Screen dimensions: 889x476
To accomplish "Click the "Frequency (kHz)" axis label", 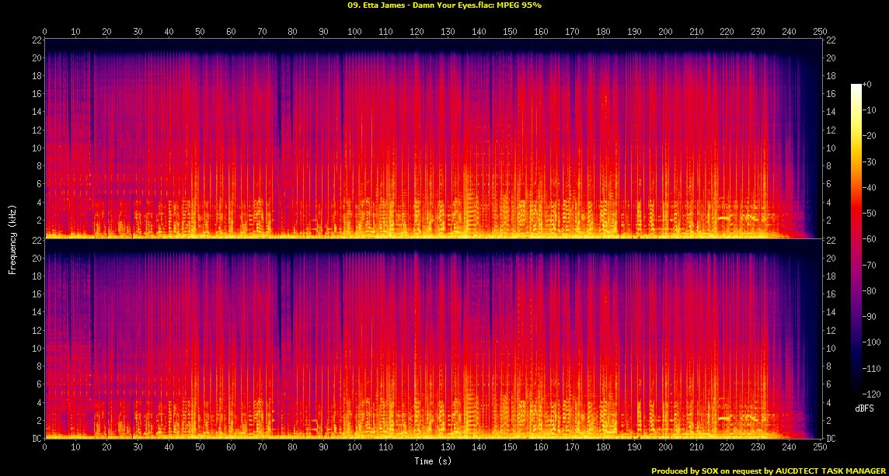I will click(12, 238).
